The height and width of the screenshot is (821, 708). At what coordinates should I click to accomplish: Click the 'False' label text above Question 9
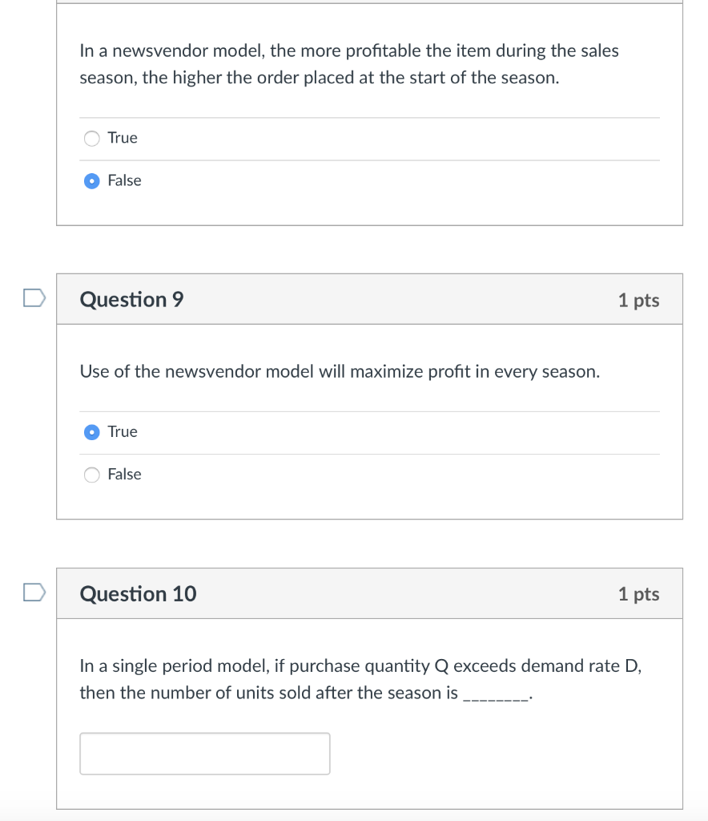124,181
